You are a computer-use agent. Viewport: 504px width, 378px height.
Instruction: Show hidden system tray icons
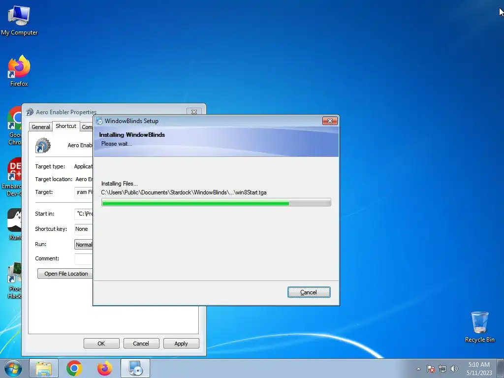(x=418, y=369)
